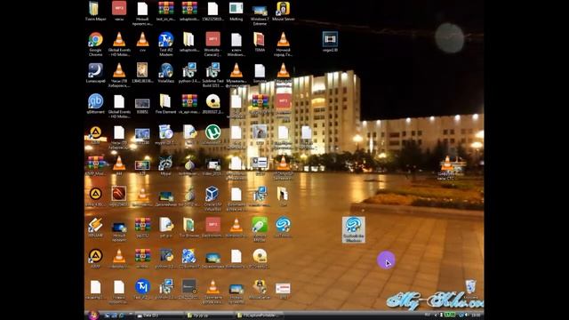Select the Windows 7 Extreme image file
Viewport: 569px width, 320px height.
click(260, 10)
